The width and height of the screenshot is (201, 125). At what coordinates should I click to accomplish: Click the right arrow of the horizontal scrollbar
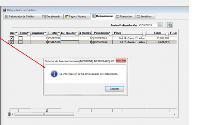pyautogui.click(x=175, y=114)
